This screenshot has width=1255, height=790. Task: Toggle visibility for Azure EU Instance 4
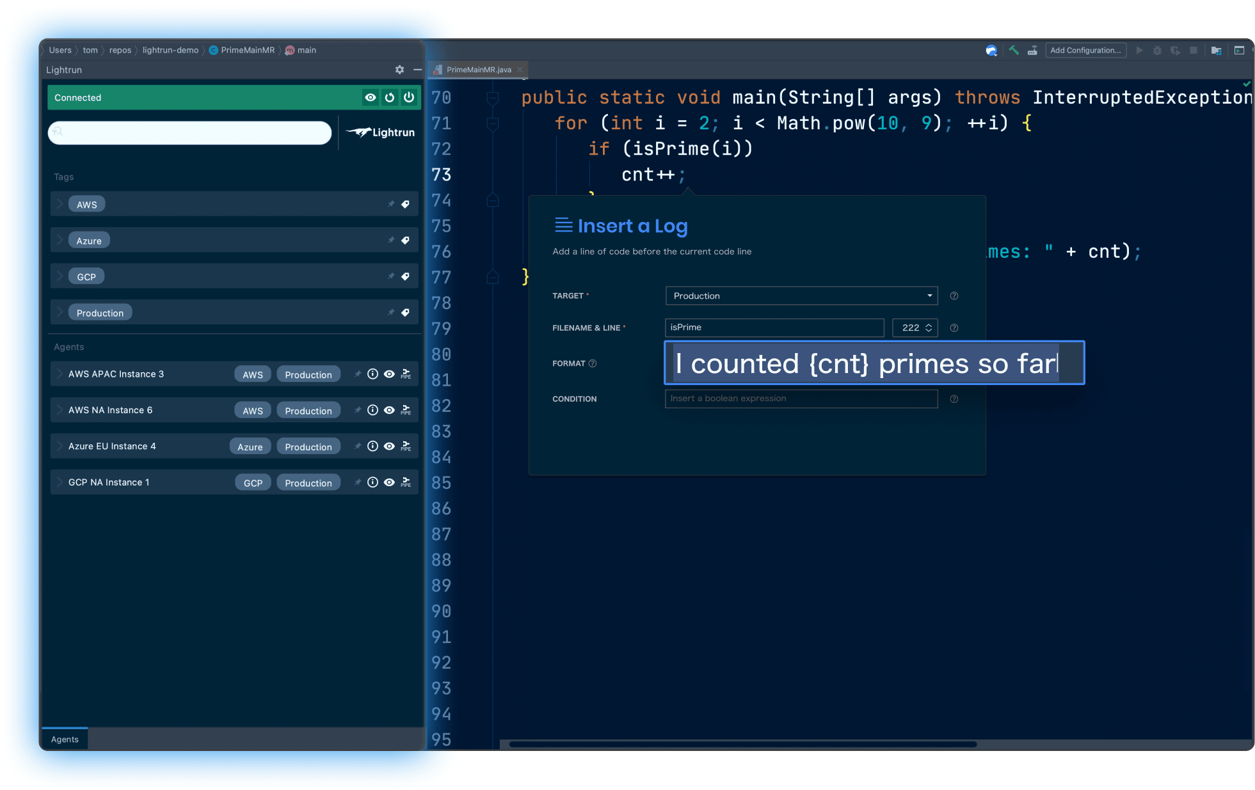point(389,446)
